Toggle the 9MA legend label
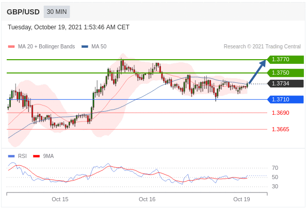Viewport: 308px width, 211px height. click(x=48, y=156)
